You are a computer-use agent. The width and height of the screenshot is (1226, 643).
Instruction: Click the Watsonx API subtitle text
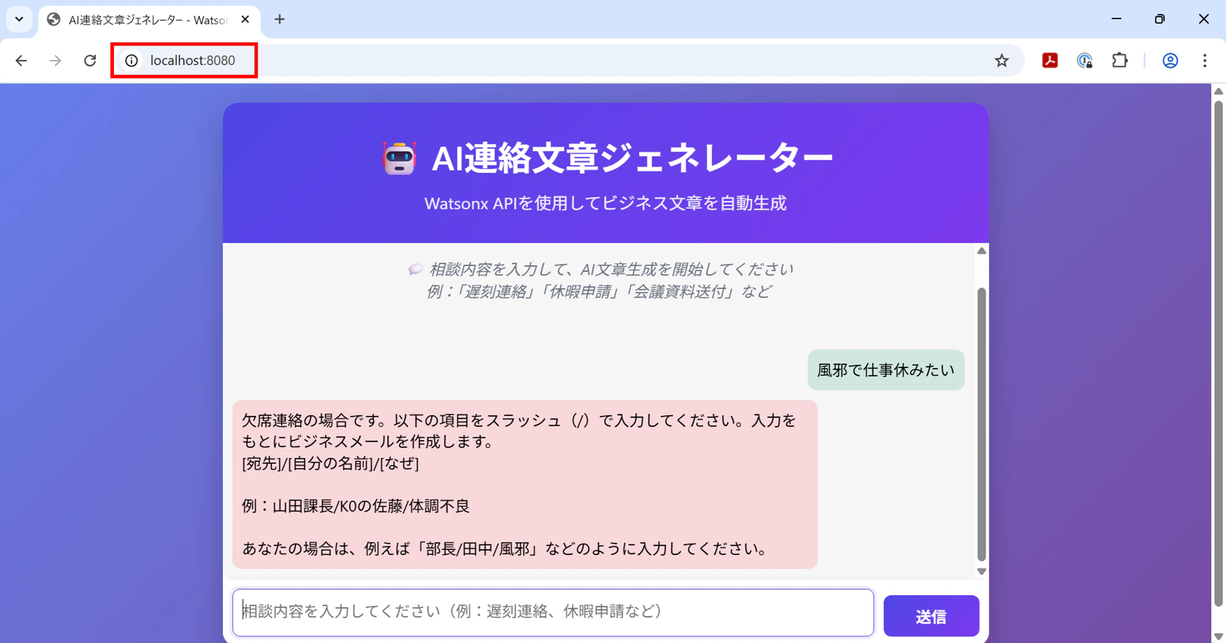[605, 203]
